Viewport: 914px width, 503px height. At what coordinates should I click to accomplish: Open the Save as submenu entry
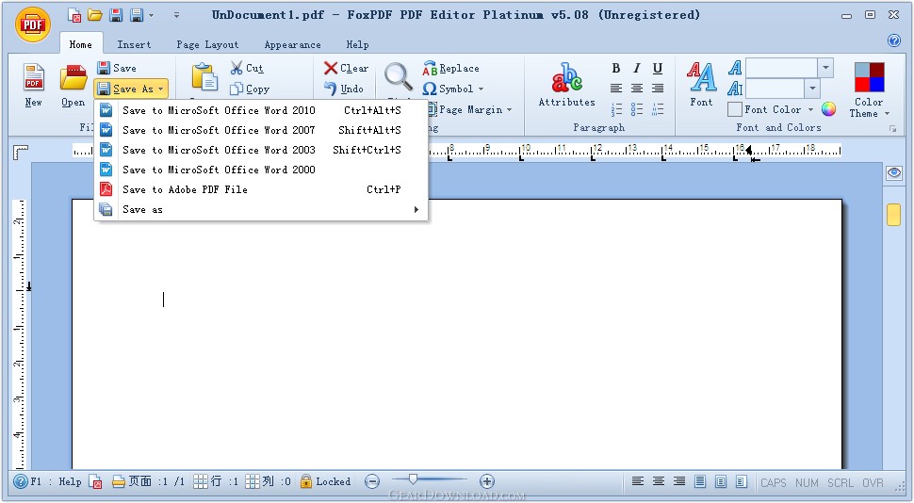click(261, 209)
